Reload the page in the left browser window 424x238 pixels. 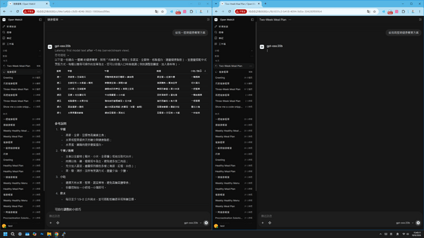[x=18, y=11]
